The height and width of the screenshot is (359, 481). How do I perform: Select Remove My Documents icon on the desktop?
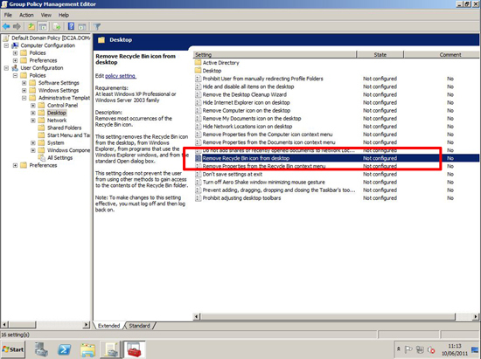[x=252, y=119]
